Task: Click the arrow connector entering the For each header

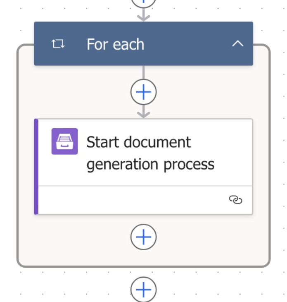Action: tap(143, 16)
